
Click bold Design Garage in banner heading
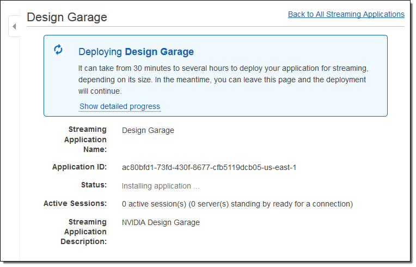point(159,52)
